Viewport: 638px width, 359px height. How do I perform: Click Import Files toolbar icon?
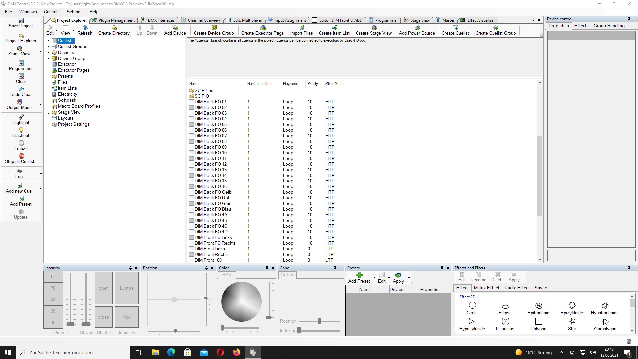coord(302,28)
